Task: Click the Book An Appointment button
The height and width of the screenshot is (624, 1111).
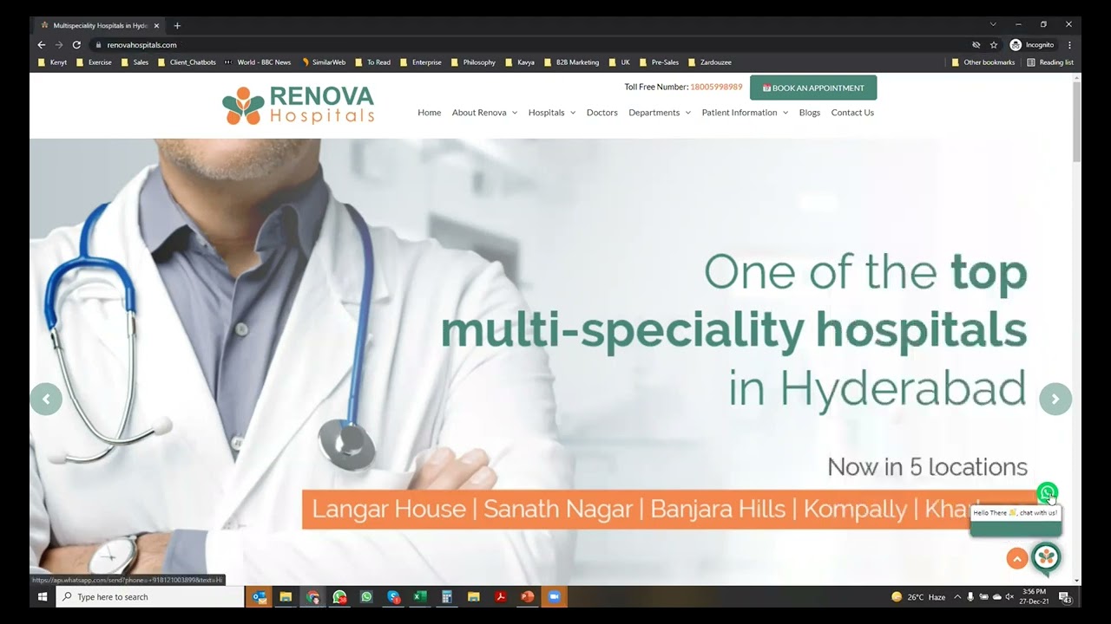Action: click(x=812, y=88)
